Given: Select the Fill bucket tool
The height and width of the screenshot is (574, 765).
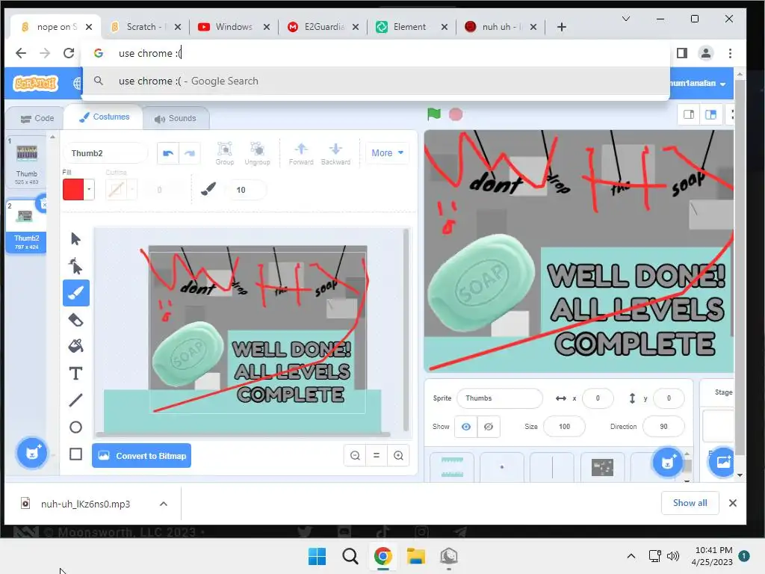Looking at the screenshot, I should tap(75, 346).
